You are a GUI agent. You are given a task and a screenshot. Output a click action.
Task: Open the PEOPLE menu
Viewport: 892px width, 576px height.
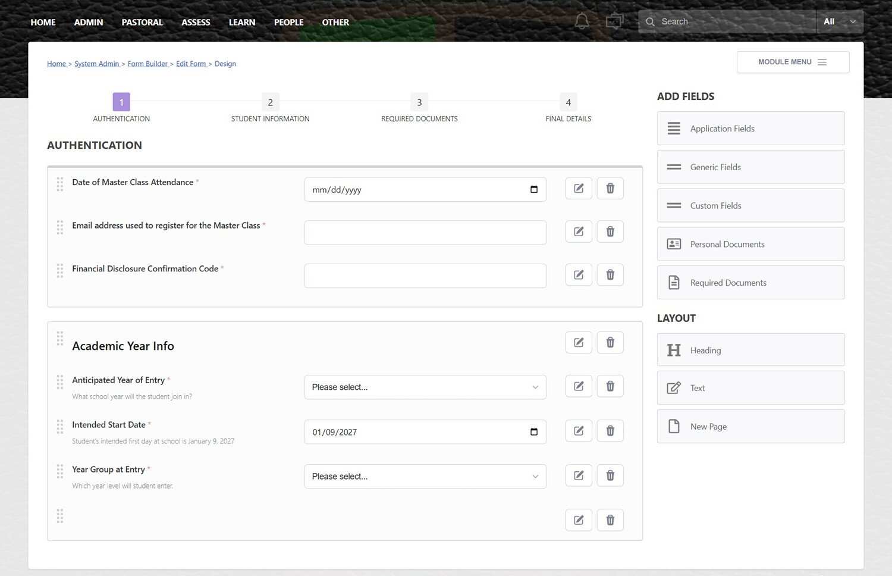tap(288, 22)
